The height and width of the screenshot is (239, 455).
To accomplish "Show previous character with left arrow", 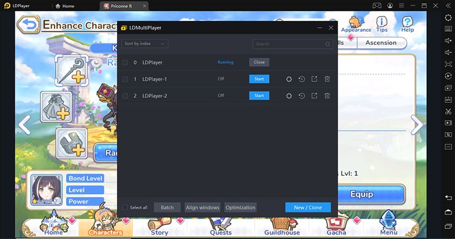I will click(24, 125).
